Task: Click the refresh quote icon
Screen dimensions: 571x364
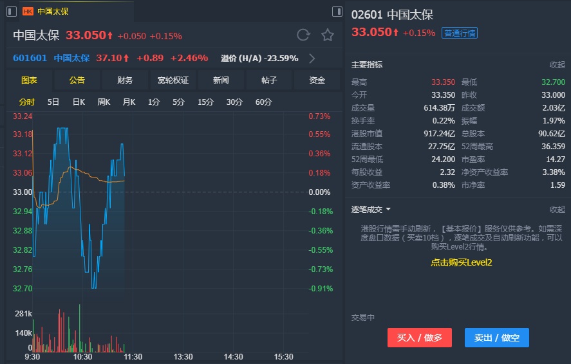Action: (303, 35)
